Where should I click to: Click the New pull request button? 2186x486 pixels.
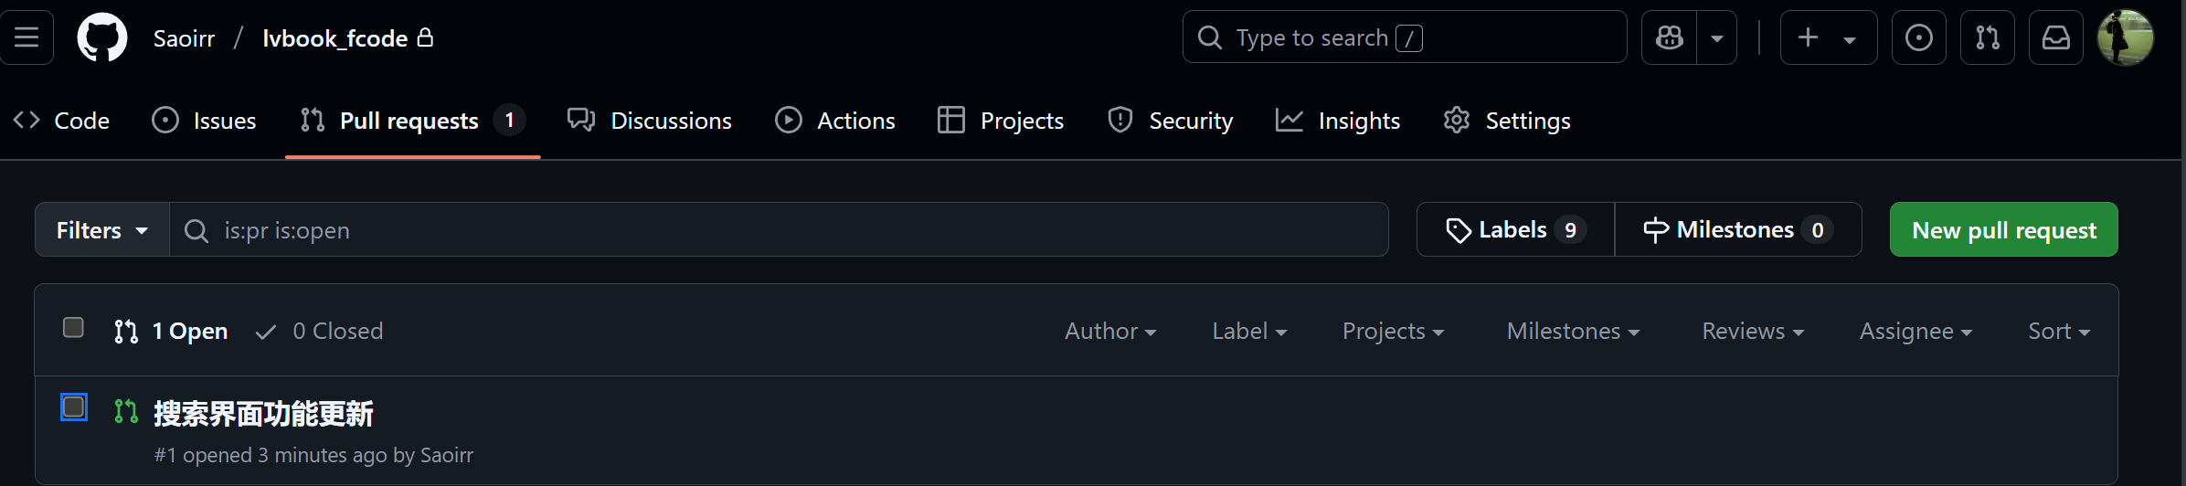[x=2003, y=230]
